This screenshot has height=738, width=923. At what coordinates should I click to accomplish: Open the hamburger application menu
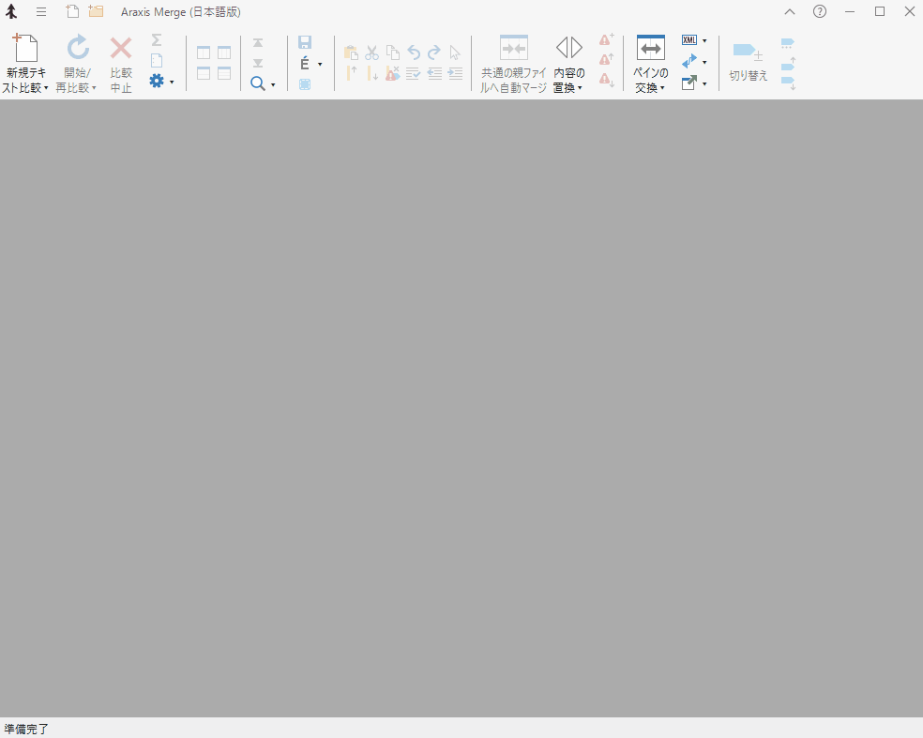click(x=41, y=11)
